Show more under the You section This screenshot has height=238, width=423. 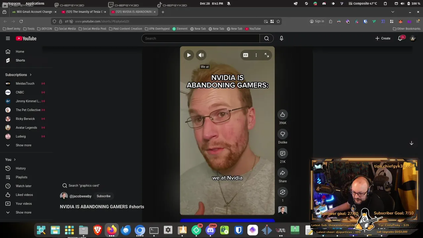coord(24,213)
